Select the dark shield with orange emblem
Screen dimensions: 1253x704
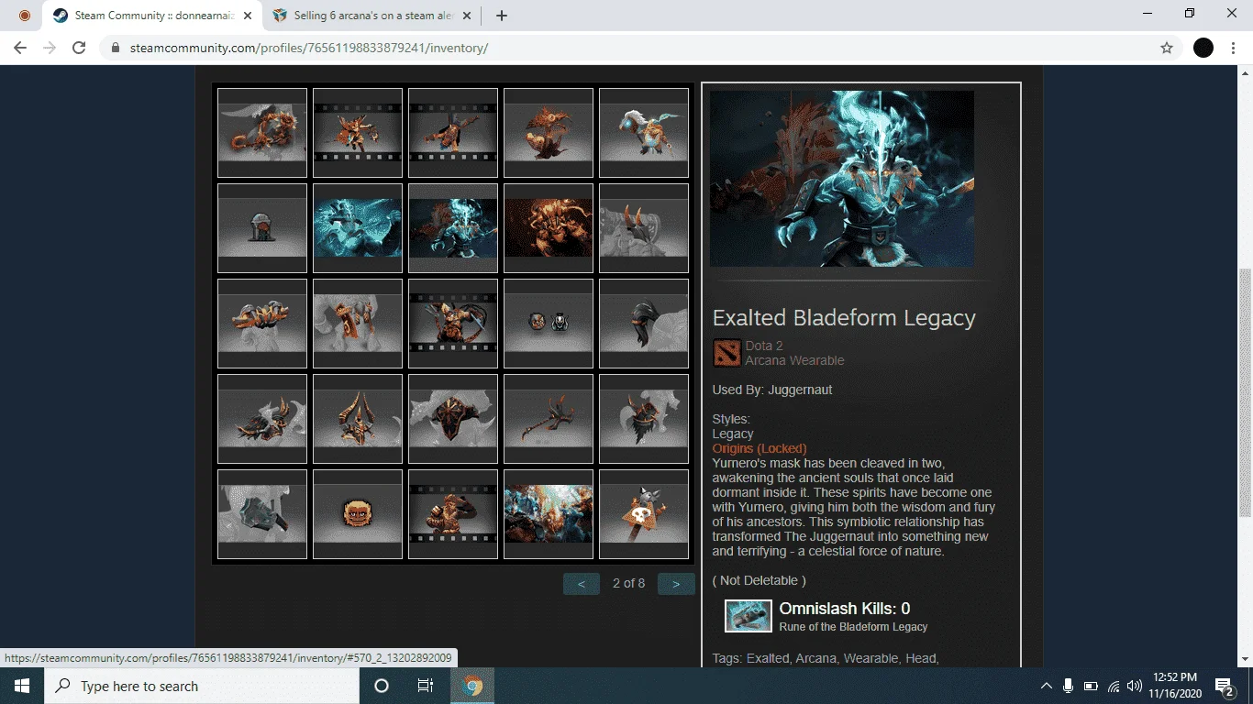click(x=453, y=419)
